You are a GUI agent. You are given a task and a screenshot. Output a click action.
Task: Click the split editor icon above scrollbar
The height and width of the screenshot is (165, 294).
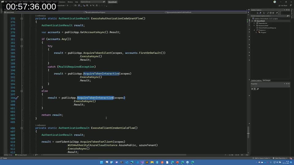point(248,12)
